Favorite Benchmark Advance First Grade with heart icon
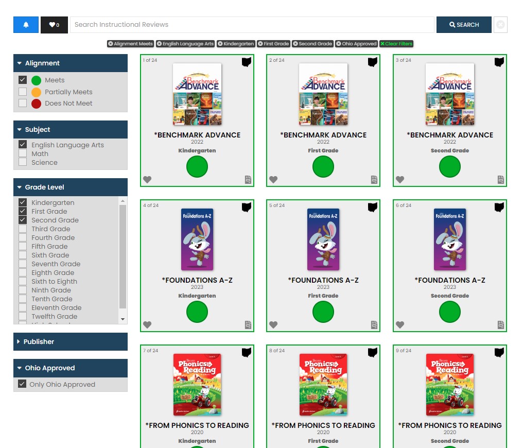Image resolution: width=523 pixels, height=448 pixels. click(273, 180)
